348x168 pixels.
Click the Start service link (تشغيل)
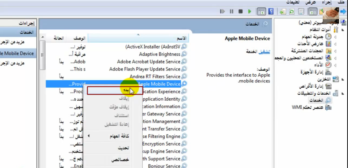click(264, 51)
